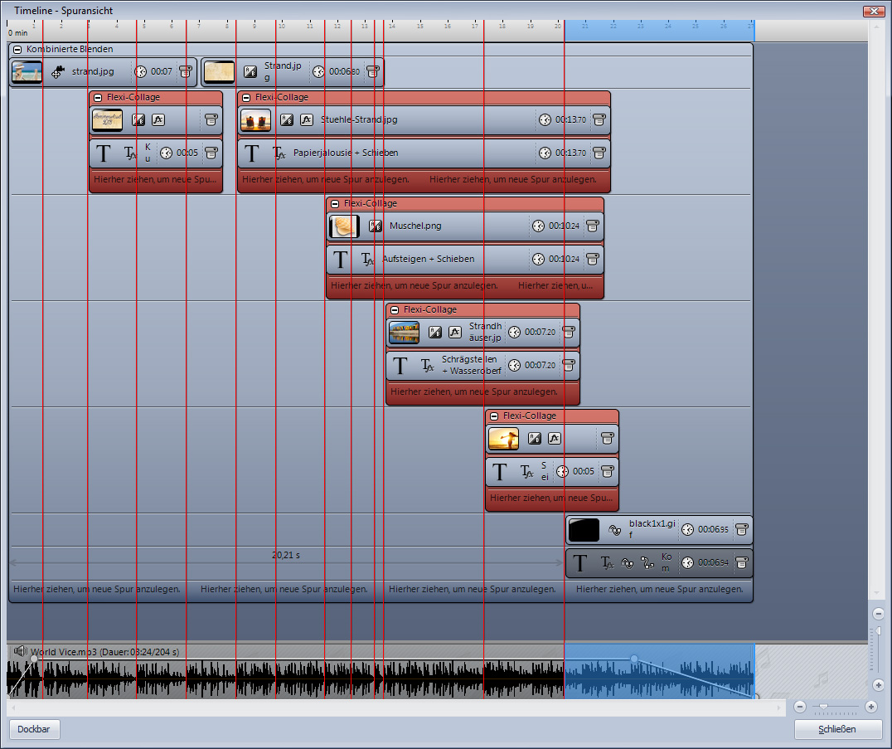Click camera pan icon on strand.jpg
The width and height of the screenshot is (892, 749).
tap(59, 72)
